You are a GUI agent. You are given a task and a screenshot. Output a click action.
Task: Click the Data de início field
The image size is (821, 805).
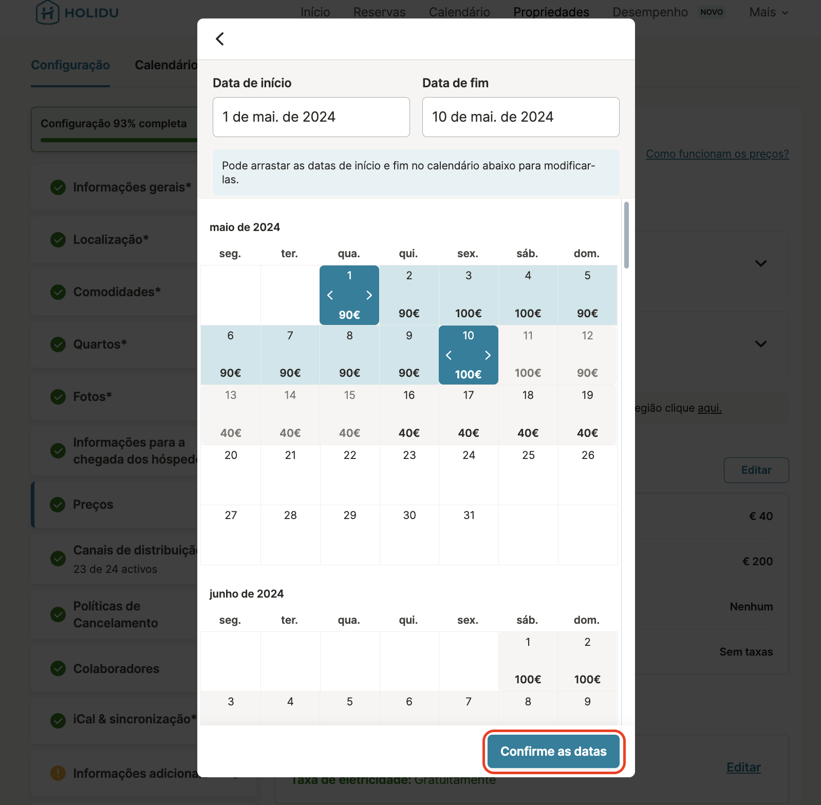[x=311, y=117]
